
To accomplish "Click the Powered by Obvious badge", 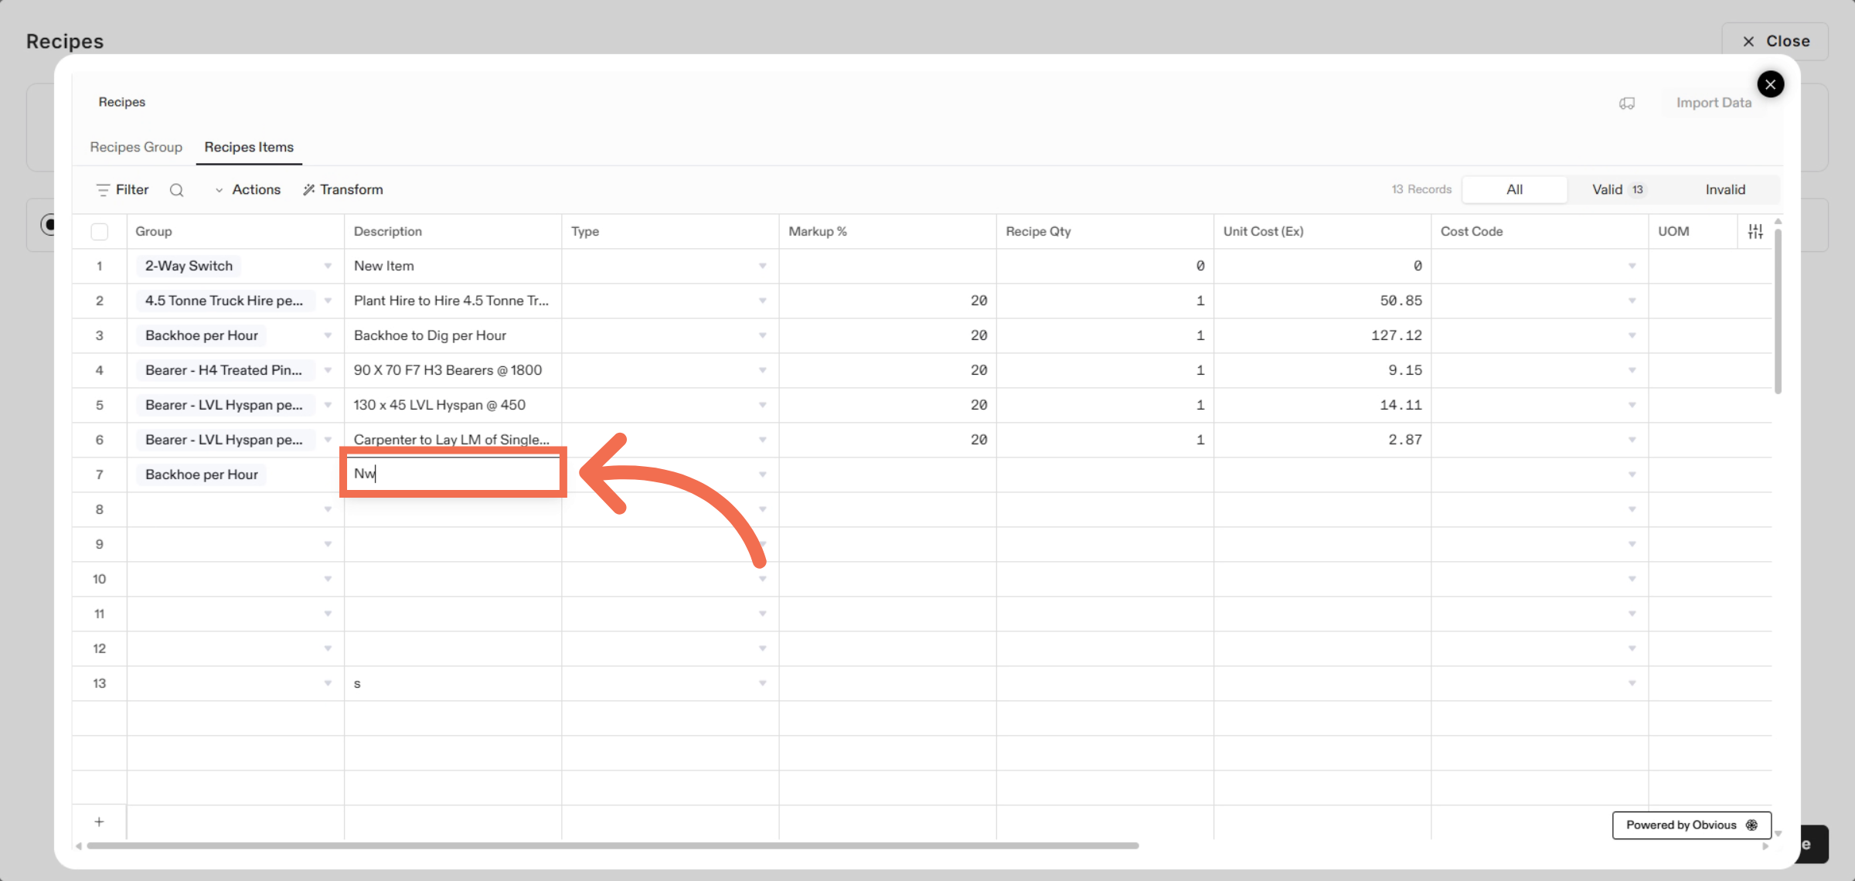I will (1691, 825).
